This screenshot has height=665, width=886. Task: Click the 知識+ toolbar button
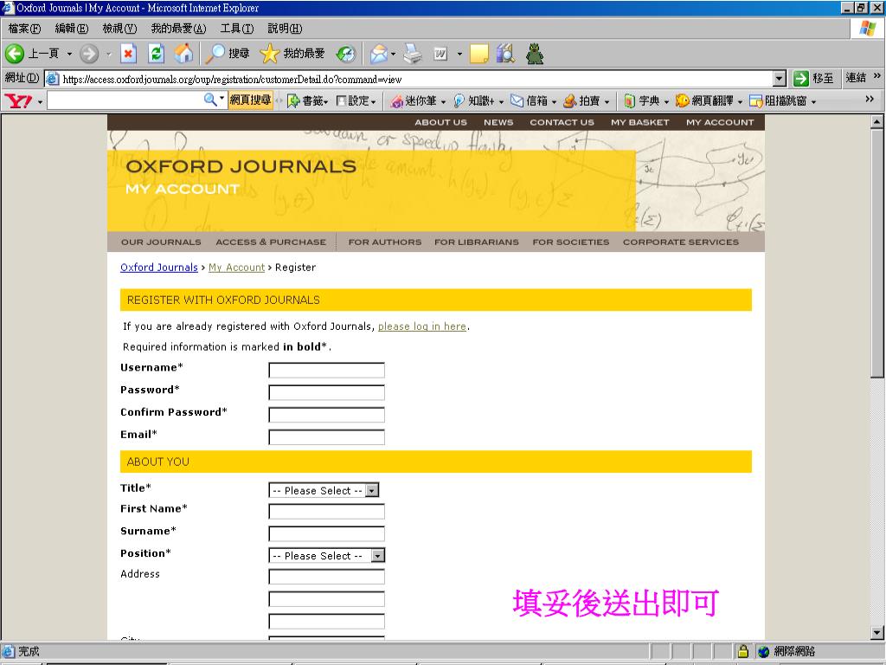(x=478, y=100)
